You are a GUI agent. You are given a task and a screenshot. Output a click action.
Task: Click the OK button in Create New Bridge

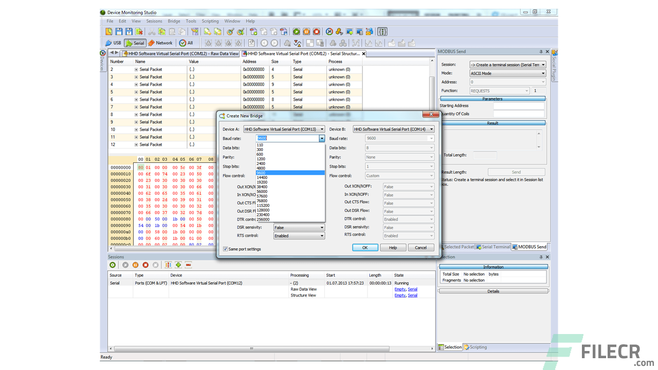point(365,247)
